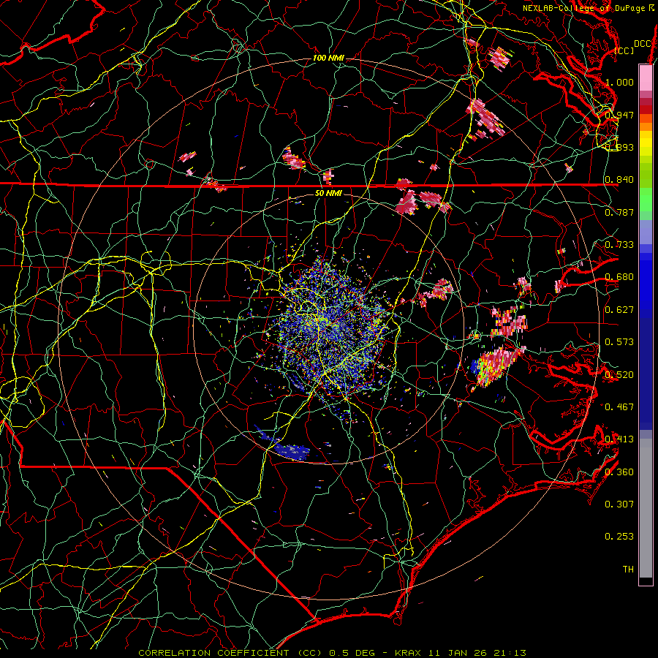Click the [CC] units label
Viewport: 658px width, 658px height.
624,50
